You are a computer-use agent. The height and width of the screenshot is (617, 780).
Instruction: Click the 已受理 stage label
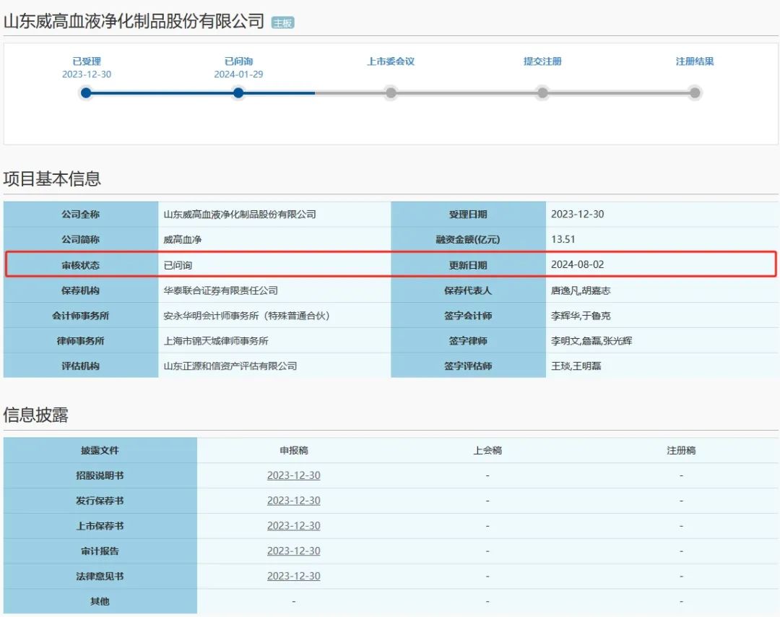pos(87,61)
